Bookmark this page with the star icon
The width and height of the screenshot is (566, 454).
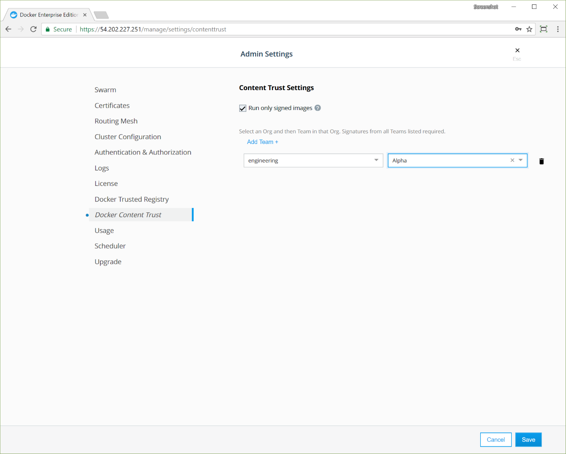[x=529, y=29]
